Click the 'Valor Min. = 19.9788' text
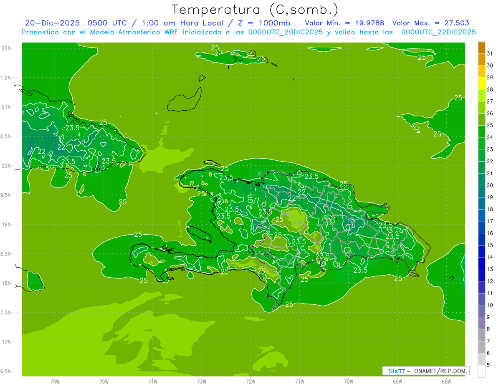The height and width of the screenshot is (387, 501). 344,23
